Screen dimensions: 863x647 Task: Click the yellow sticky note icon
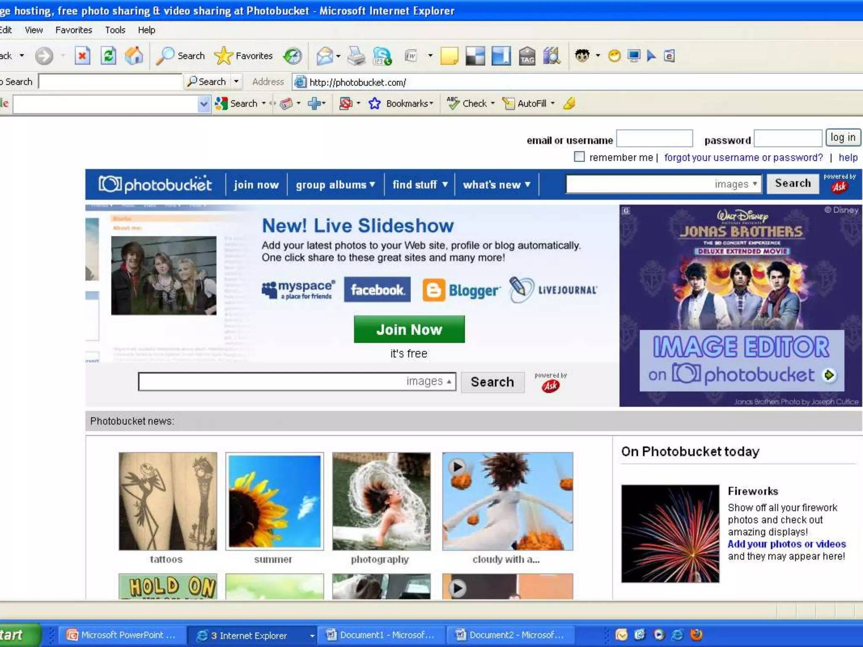[449, 56]
